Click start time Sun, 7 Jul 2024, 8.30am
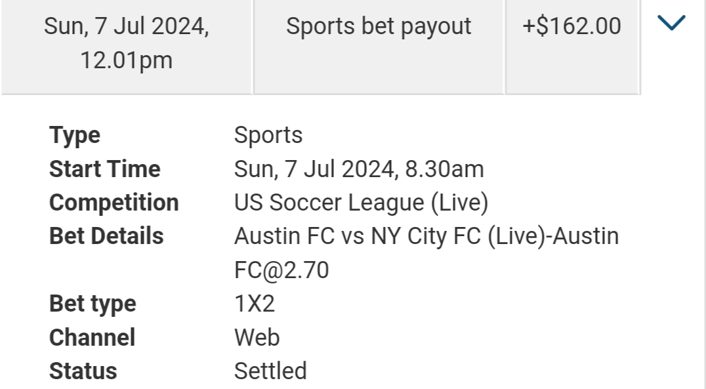The image size is (706, 389). click(x=359, y=169)
